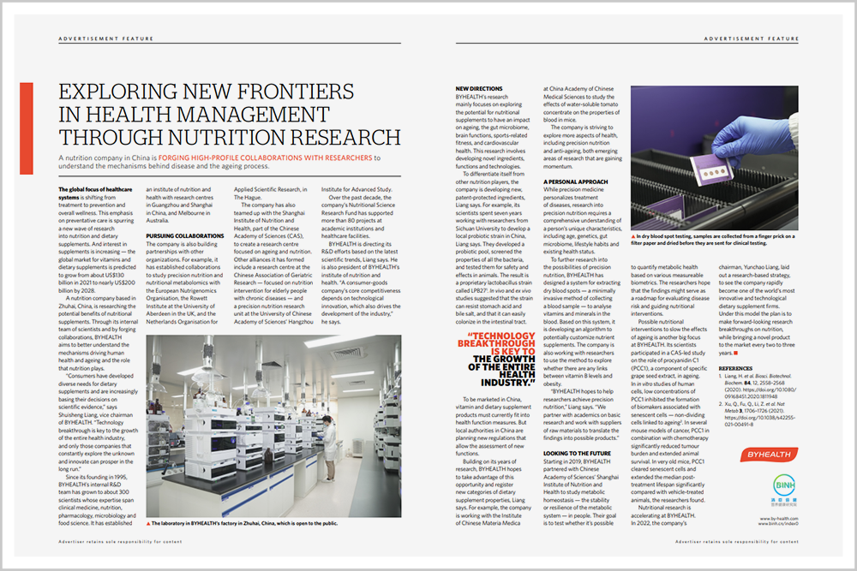This screenshot has width=857, height=571.
Task: Click headline line 'IN HEALTH MANAGEMENT'
Action: [x=194, y=115]
